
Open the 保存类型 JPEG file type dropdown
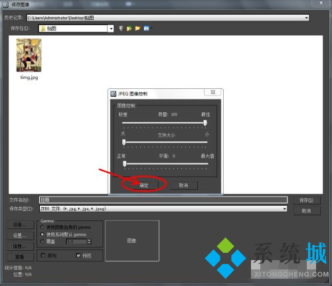284,208
